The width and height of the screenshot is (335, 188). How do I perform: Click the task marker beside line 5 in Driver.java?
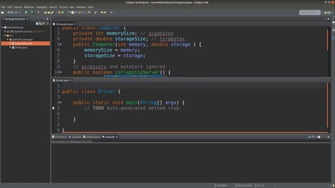point(53,108)
